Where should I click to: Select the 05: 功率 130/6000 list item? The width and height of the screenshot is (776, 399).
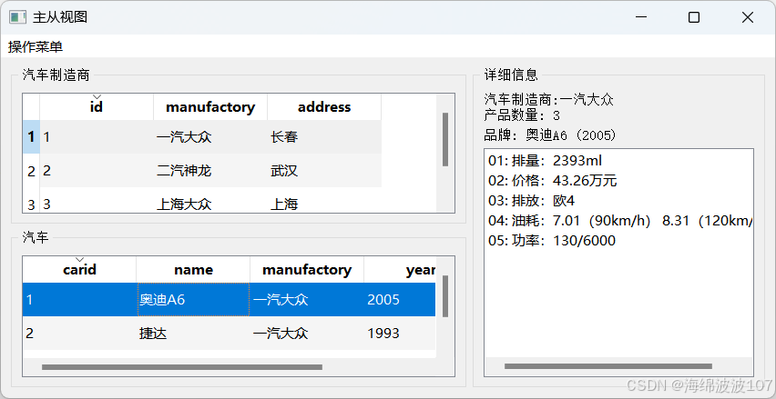click(x=618, y=241)
